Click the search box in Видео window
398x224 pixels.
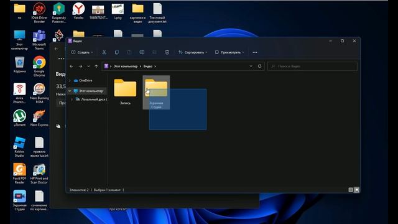click(312, 67)
